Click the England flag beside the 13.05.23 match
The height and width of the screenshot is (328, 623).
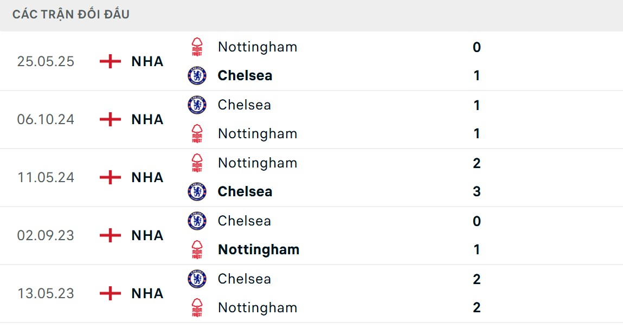[x=110, y=293]
